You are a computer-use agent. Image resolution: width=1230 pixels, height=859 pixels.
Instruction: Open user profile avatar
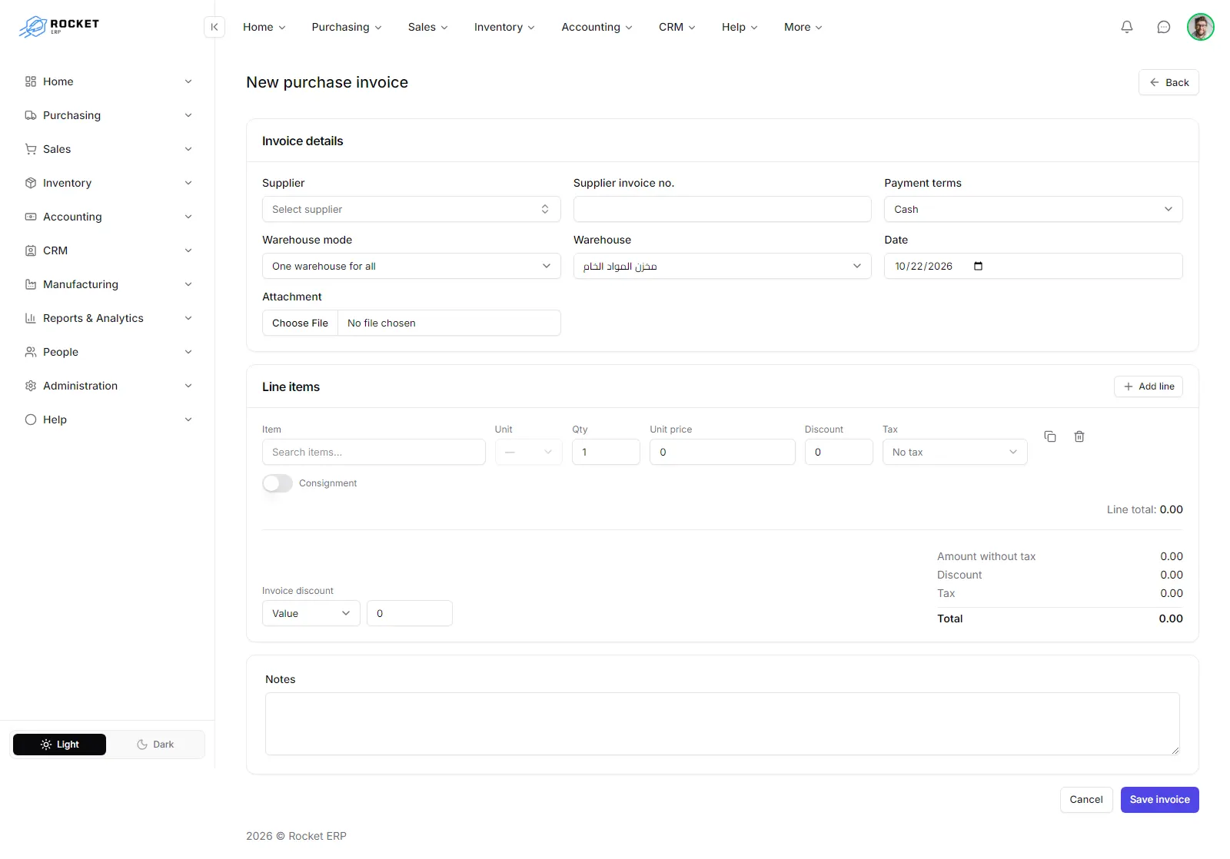coord(1201,27)
